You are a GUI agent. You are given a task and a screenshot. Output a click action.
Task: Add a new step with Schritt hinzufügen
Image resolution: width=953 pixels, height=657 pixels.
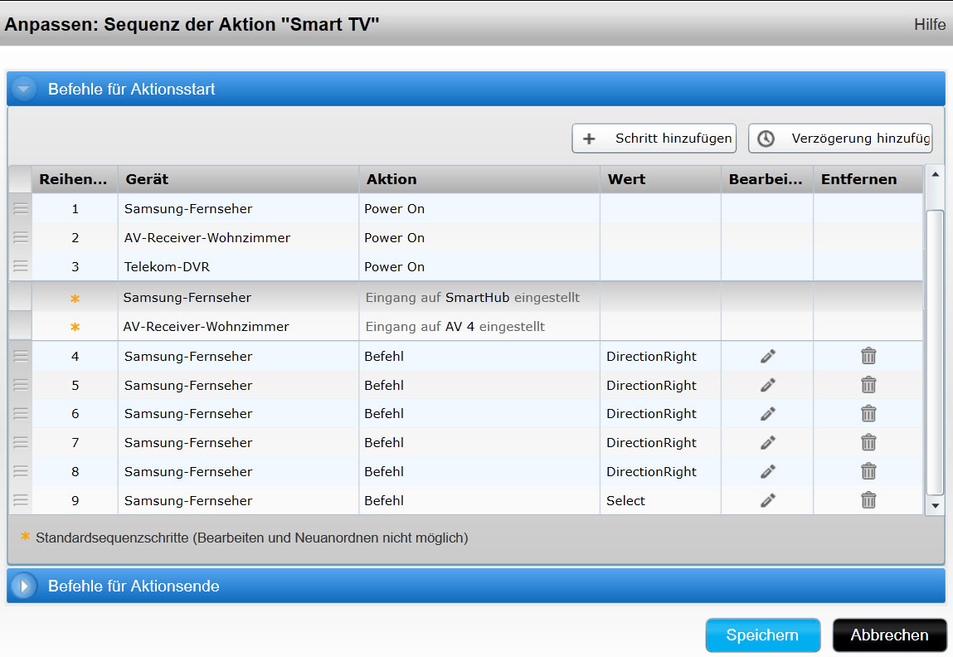coord(654,139)
